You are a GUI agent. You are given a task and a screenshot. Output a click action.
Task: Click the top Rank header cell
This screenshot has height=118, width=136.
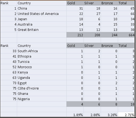point(9,3)
